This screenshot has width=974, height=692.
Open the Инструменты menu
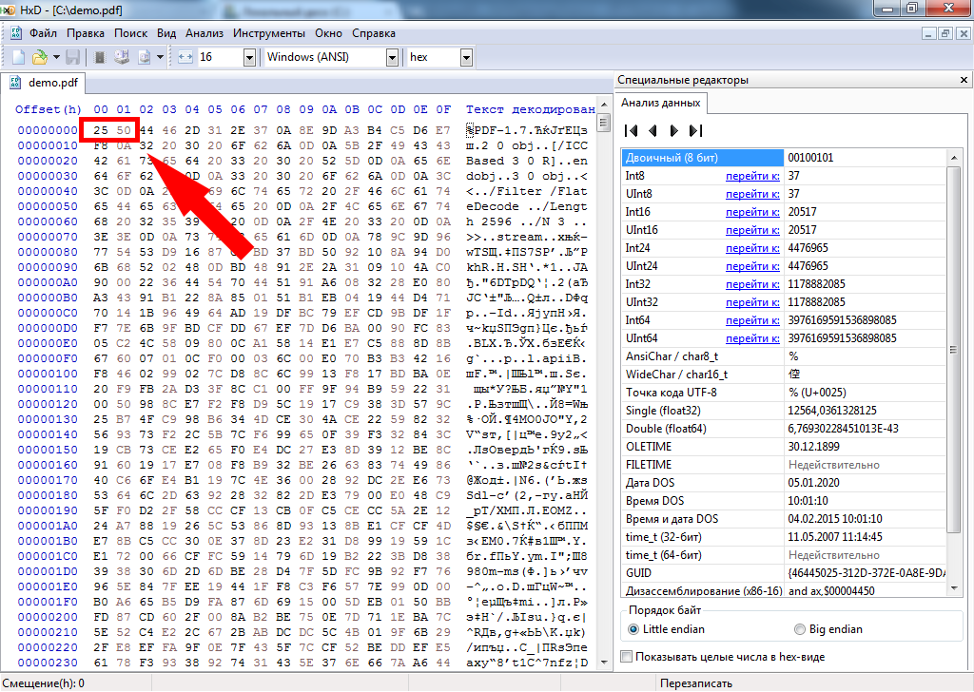coord(268,32)
